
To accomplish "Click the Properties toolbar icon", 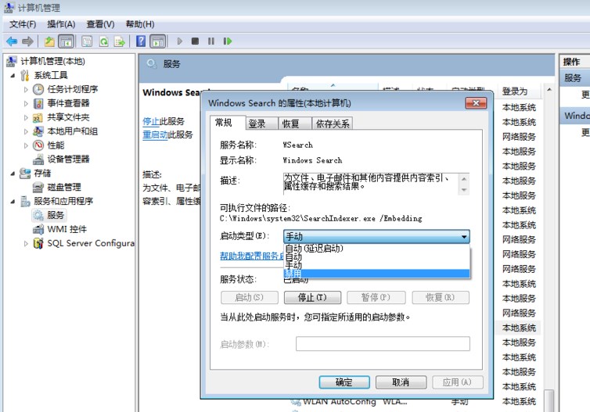I will [87, 41].
